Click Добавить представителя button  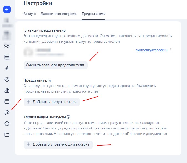click(x=52, y=102)
